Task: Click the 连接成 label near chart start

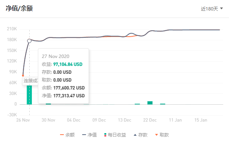Action: point(30,81)
